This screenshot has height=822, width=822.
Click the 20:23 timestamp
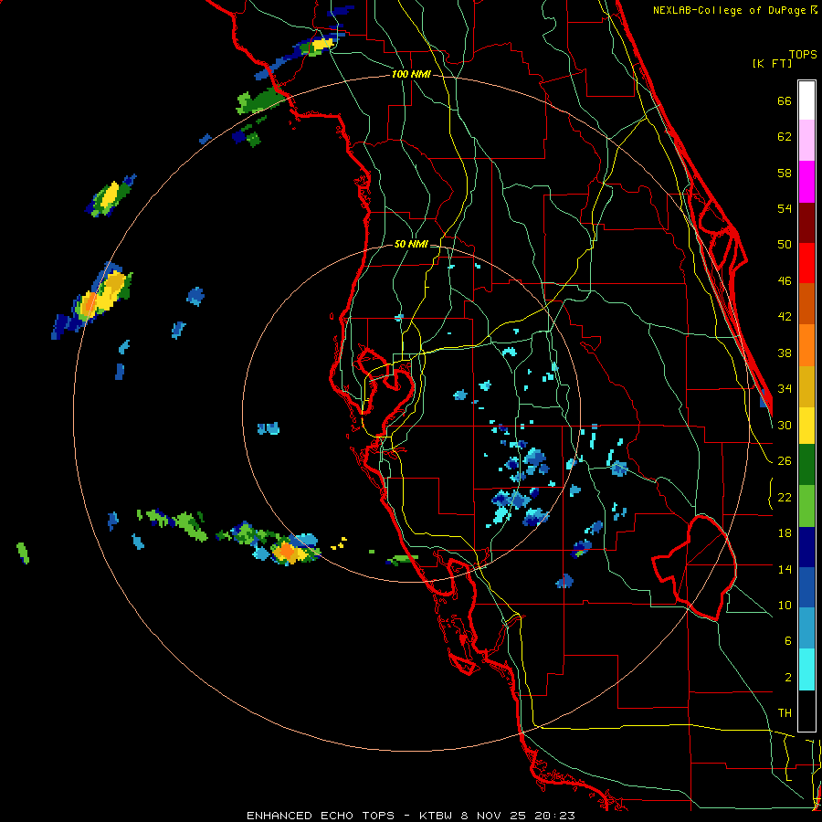[554, 816]
